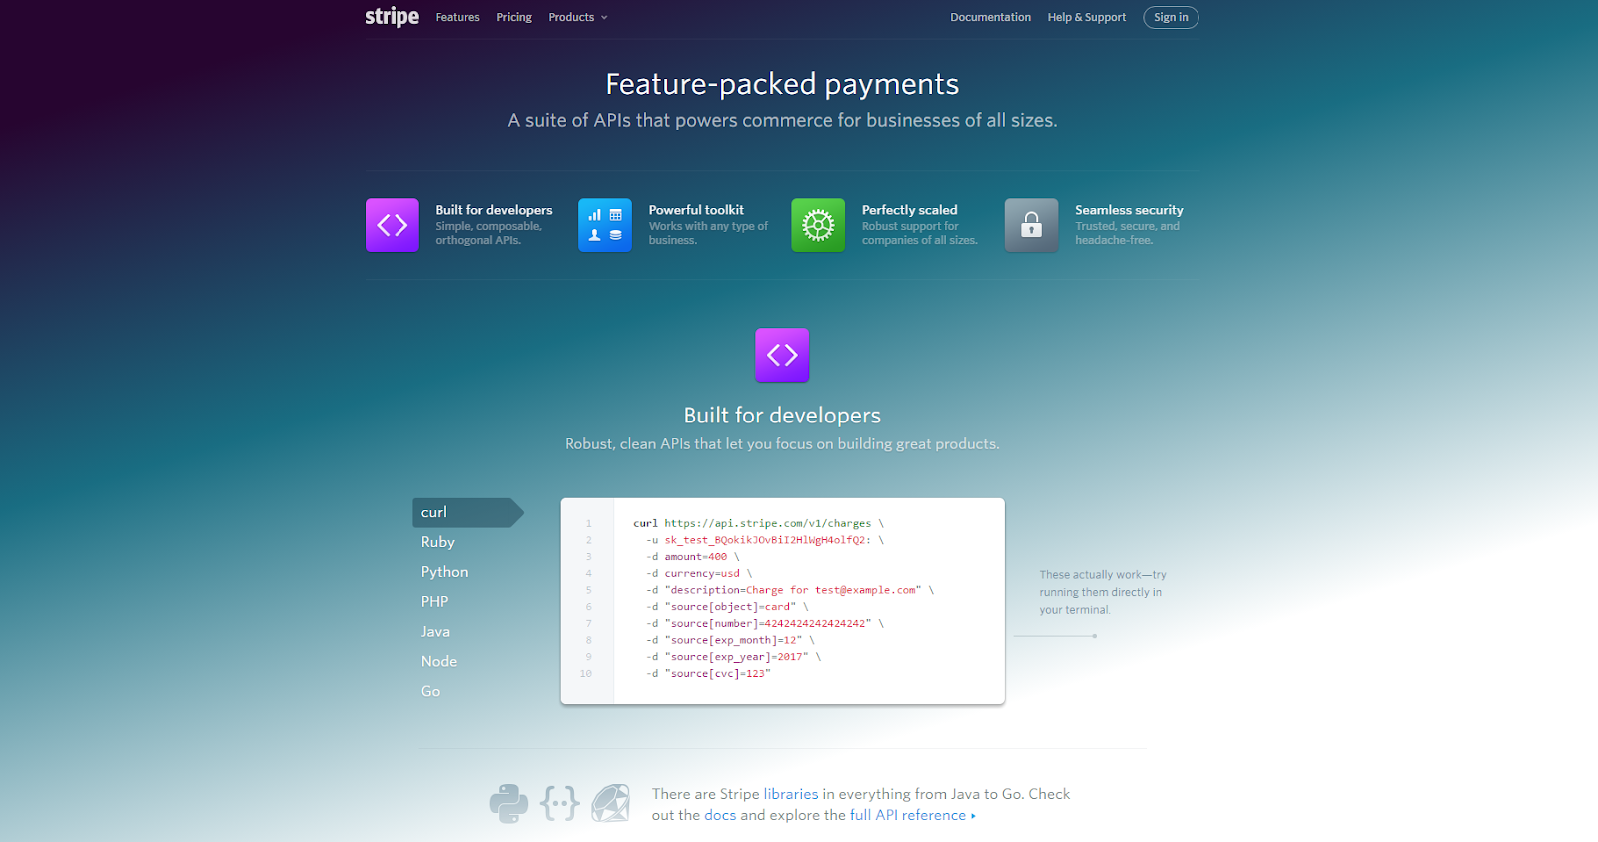Click the 'A suite of APIs' tagline
The width and height of the screenshot is (1598, 842).
[x=782, y=120]
